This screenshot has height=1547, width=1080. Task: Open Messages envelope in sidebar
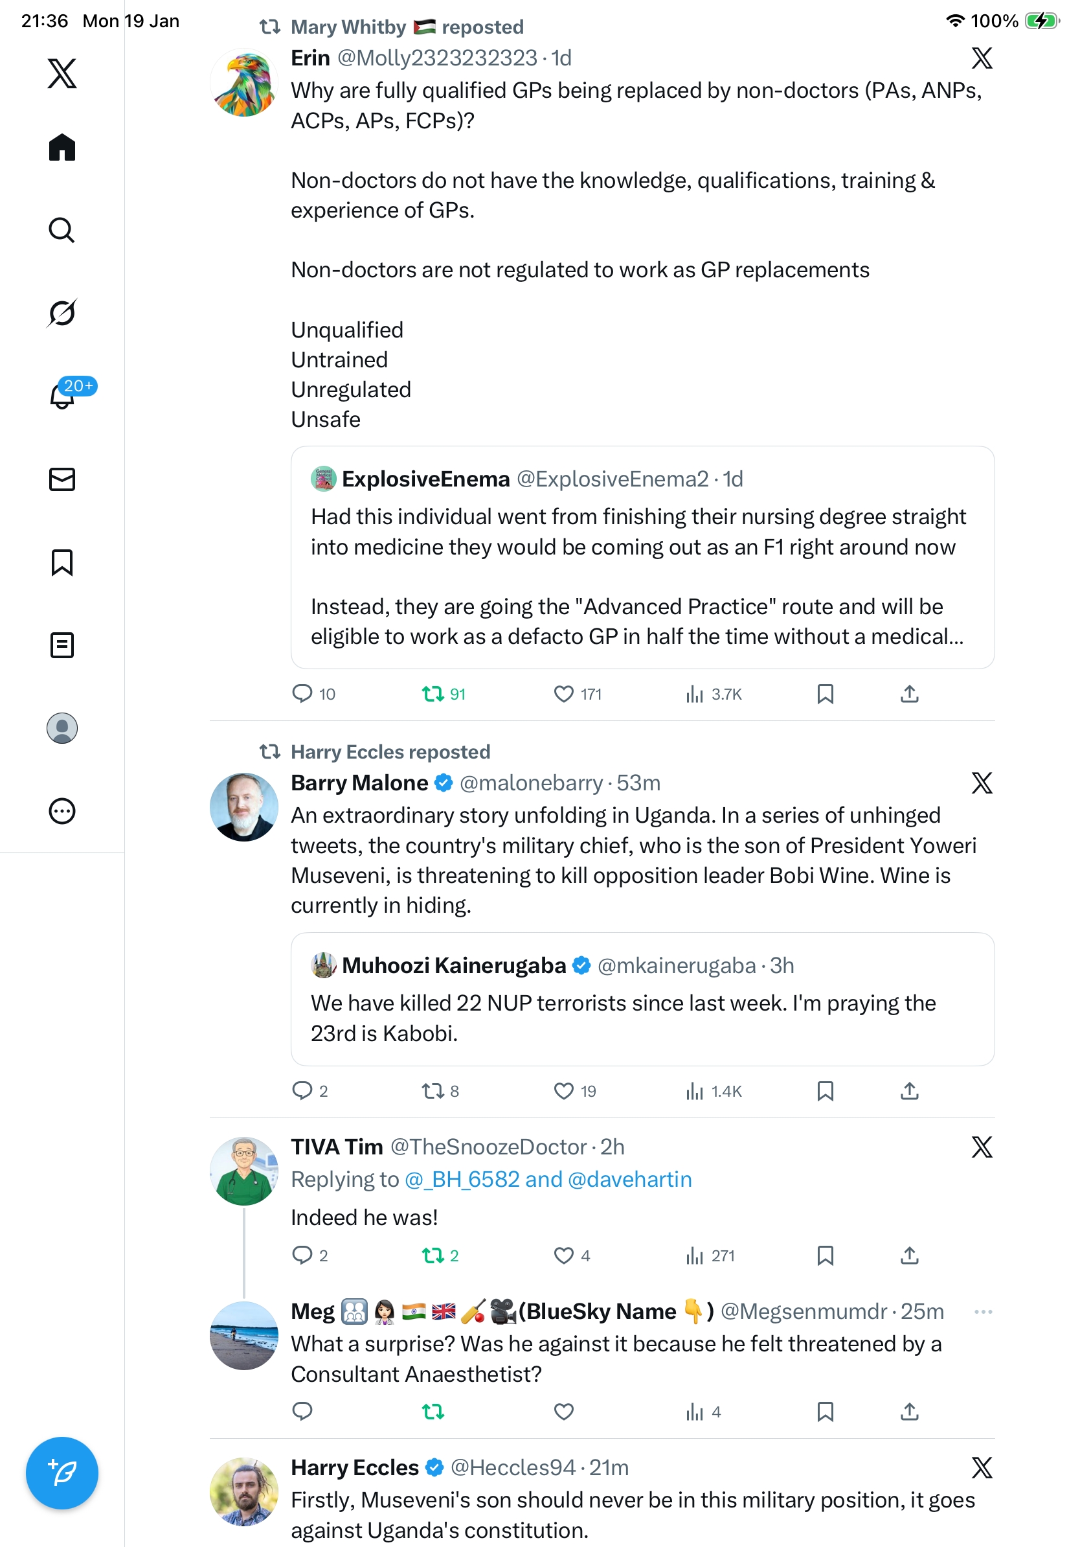(62, 479)
